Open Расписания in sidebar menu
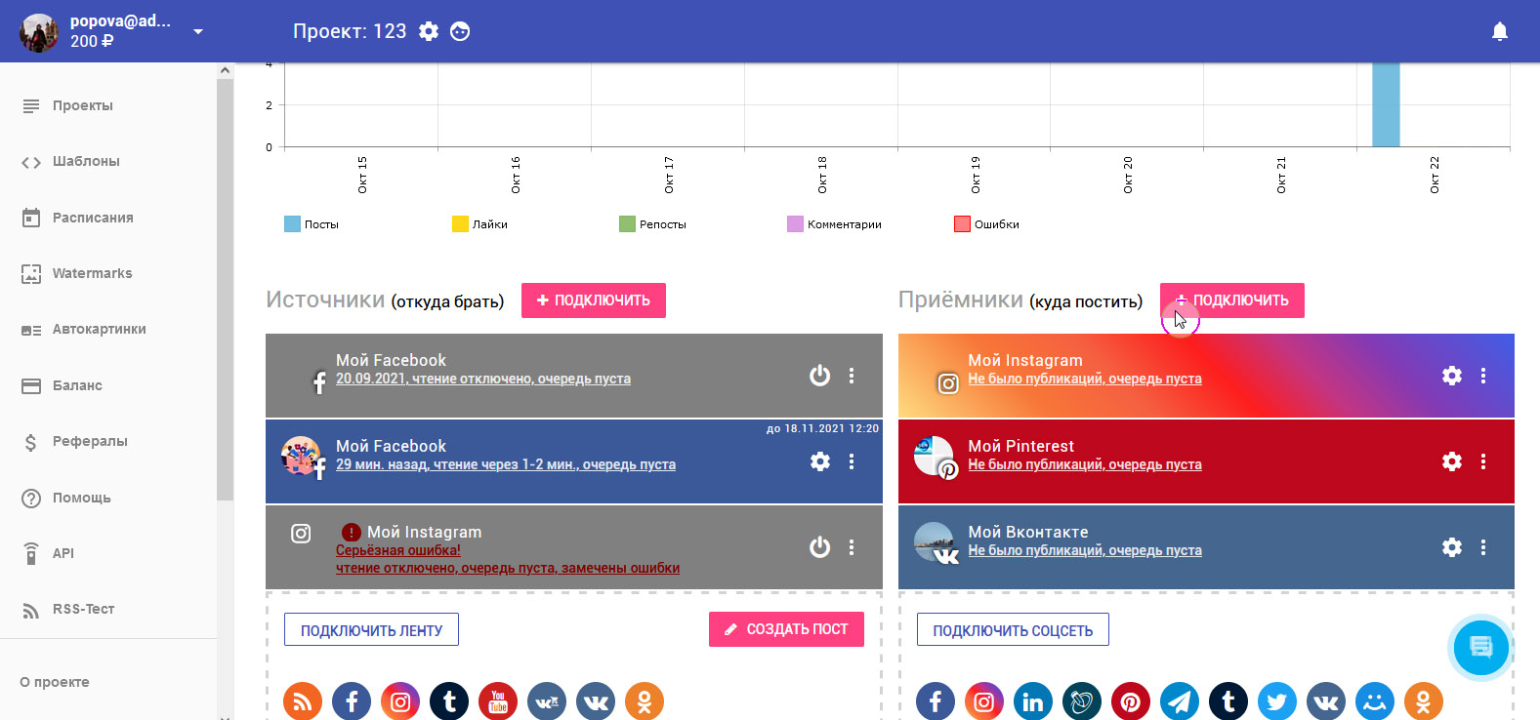Viewport: 1540px width, 720px height. coord(93,218)
